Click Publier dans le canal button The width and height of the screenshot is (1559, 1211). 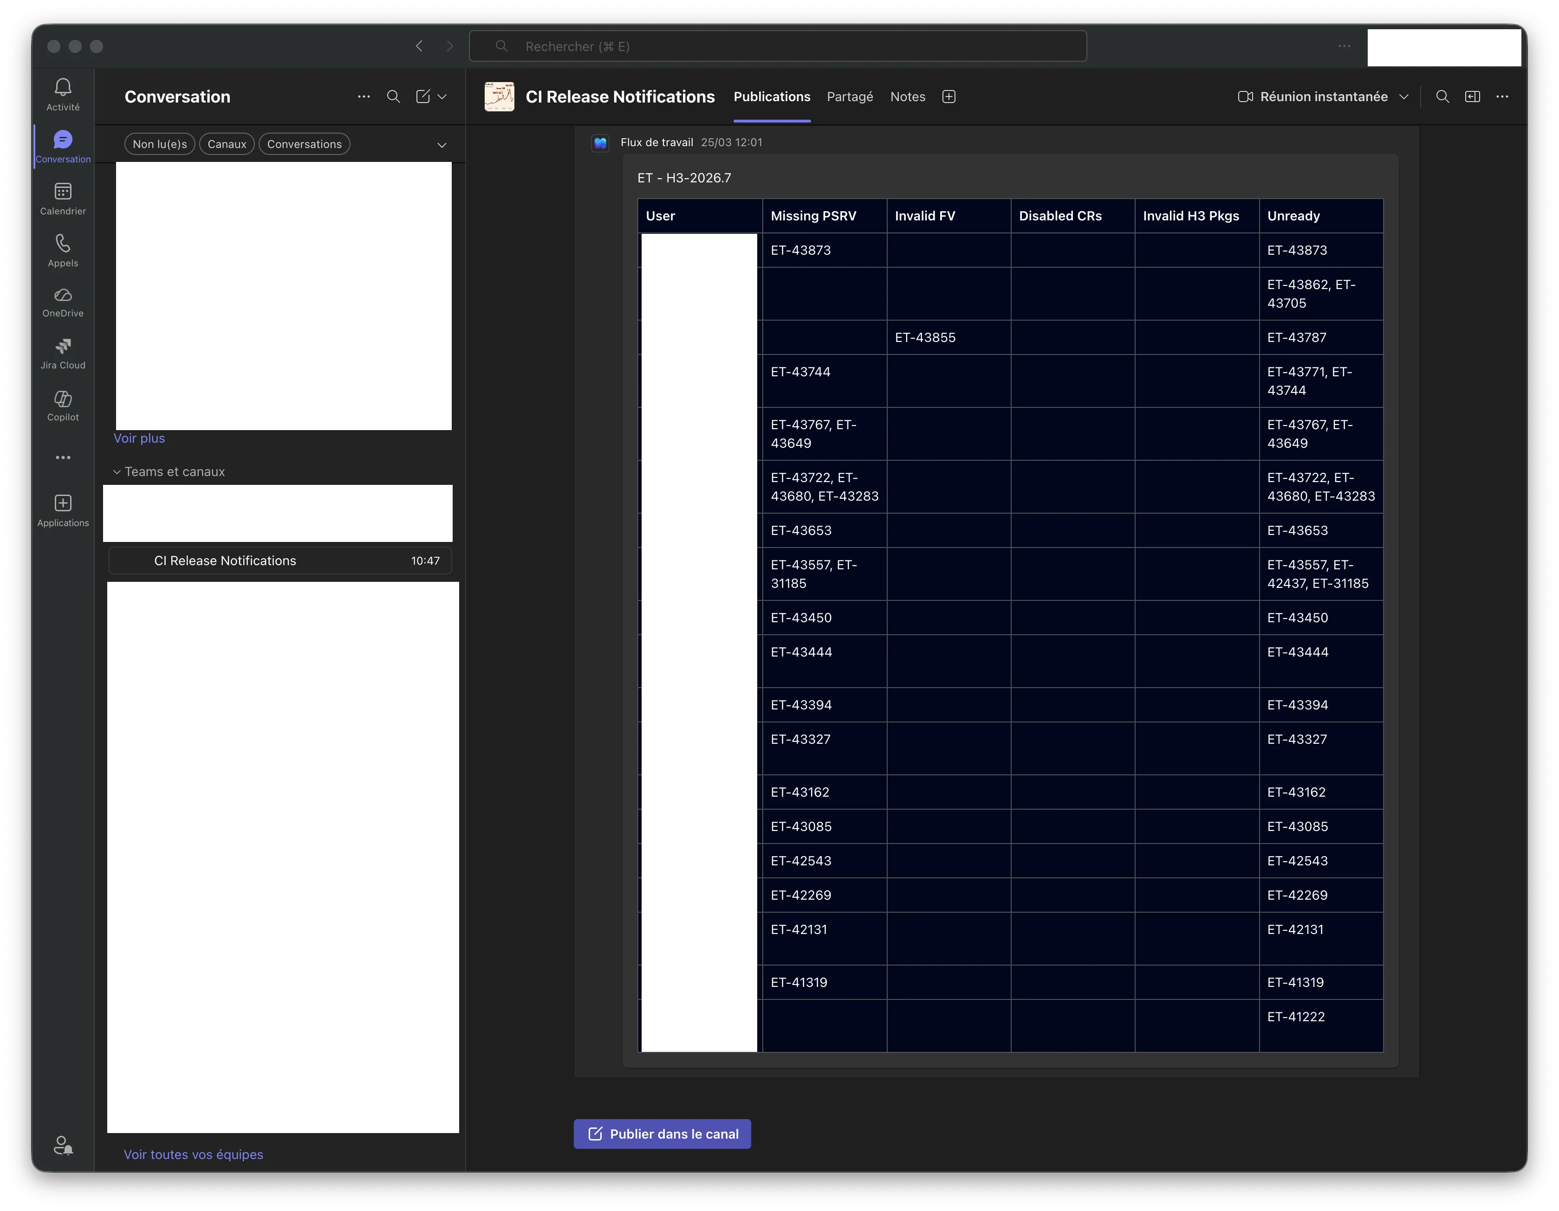point(662,1133)
